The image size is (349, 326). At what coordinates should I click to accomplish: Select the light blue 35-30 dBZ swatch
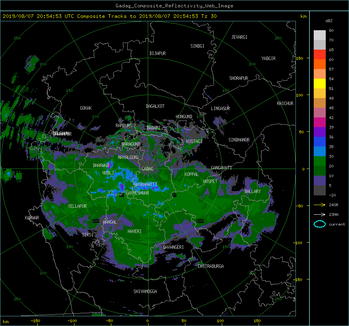(320, 152)
